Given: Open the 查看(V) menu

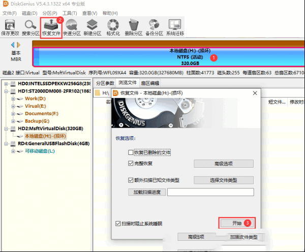Looking at the screenshot, I should coord(89,13).
